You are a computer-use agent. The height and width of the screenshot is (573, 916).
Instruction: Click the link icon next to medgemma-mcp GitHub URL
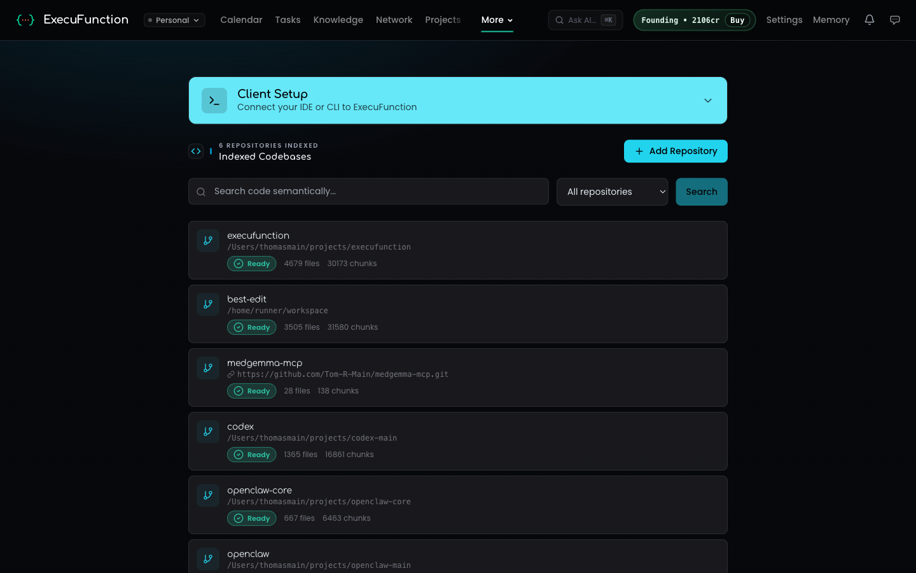[x=230, y=374]
